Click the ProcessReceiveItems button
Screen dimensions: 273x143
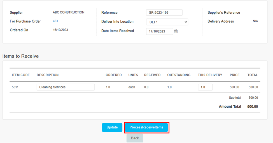click(146, 127)
